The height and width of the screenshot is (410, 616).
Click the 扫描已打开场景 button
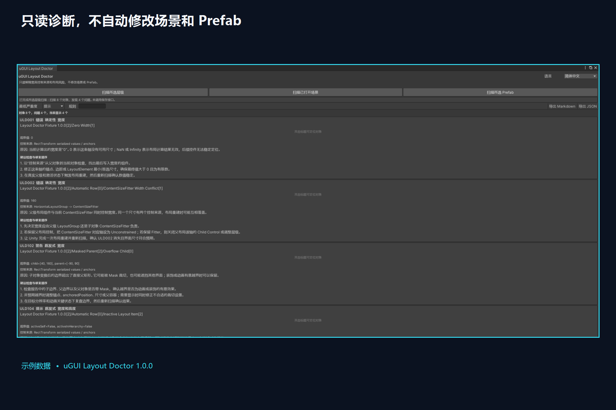click(x=305, y=92)
